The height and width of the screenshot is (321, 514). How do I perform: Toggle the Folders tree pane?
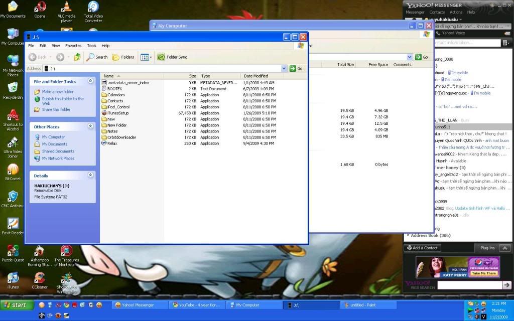point(123,57)
